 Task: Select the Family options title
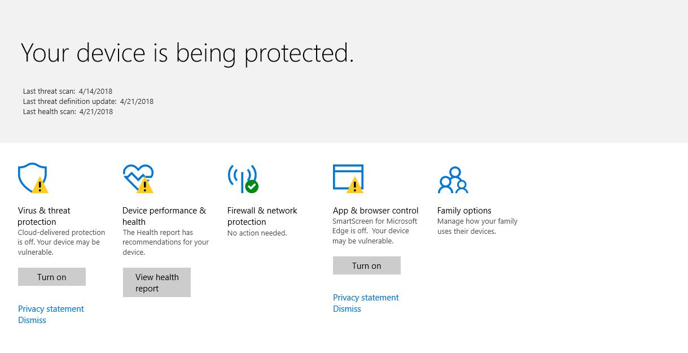pos(464,211)
